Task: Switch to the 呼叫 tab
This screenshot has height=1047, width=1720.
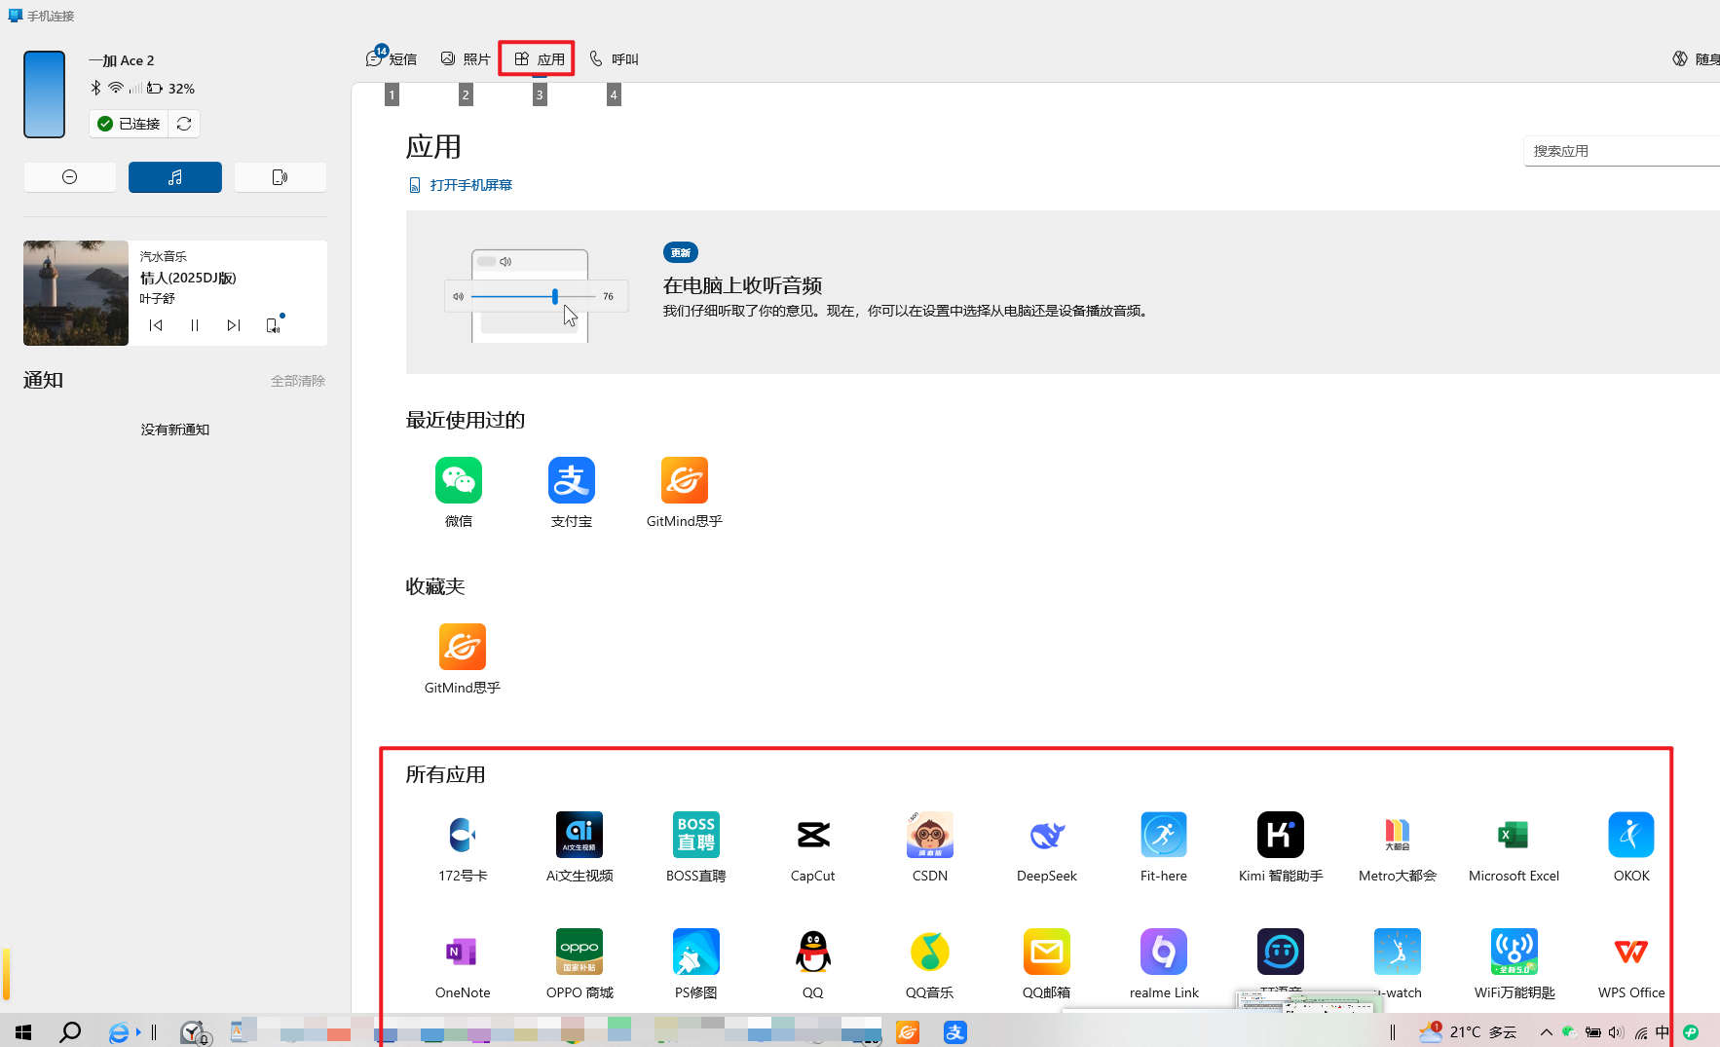Action: tap(614, 58)
